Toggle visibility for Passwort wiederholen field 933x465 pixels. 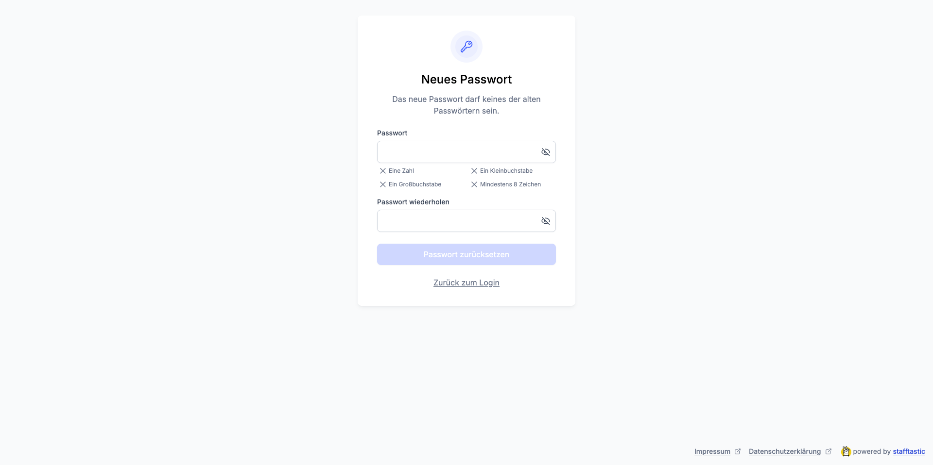point(546,221)
